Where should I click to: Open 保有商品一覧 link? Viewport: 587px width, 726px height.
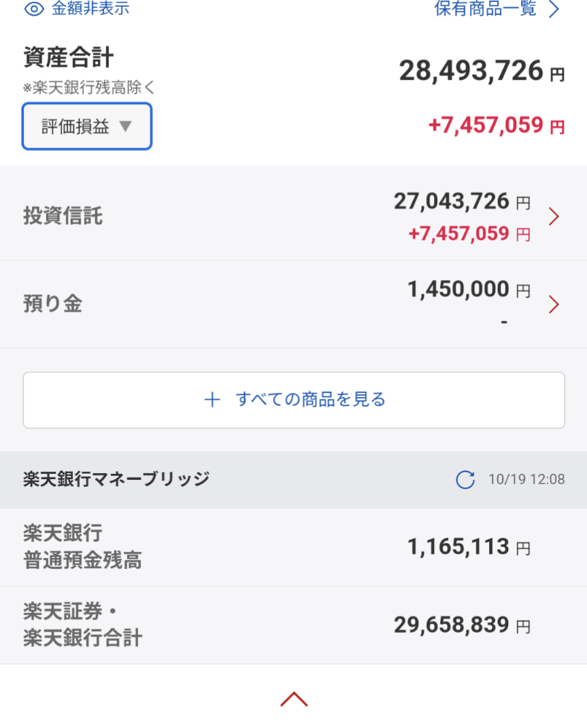point(485,9)
